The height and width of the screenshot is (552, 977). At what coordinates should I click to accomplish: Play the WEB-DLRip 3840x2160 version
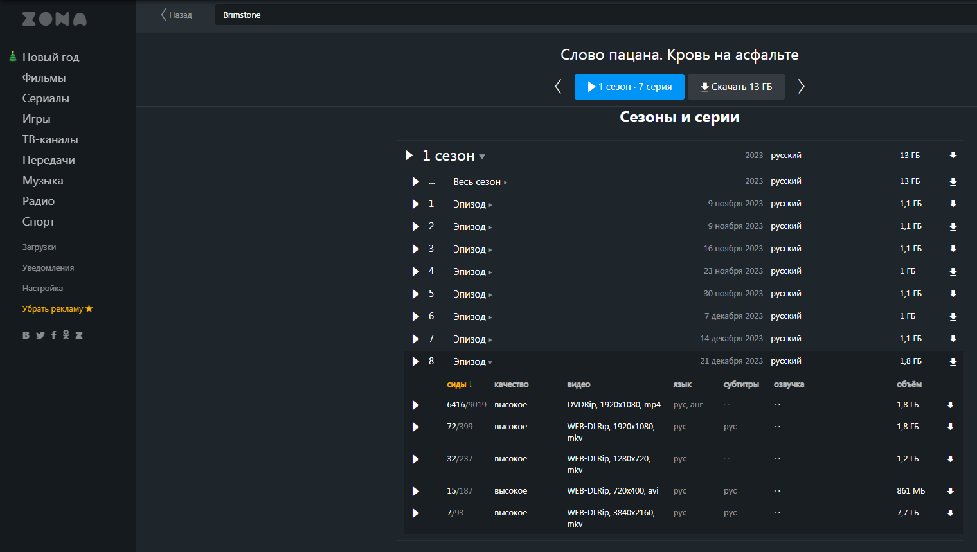[416, 513]
